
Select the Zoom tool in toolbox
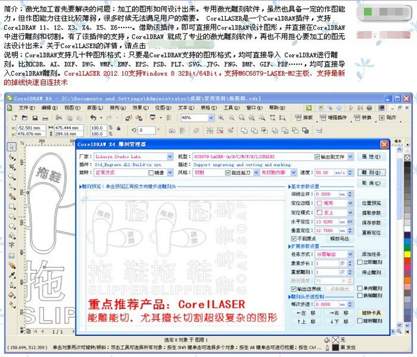(12, 177)
